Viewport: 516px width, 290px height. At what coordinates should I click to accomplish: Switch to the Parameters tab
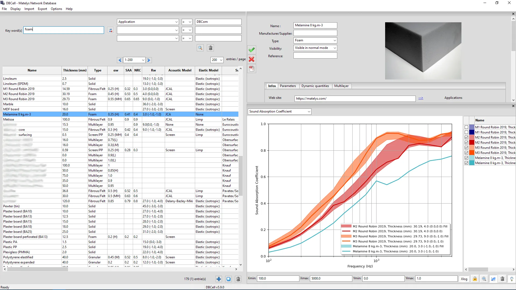pyautogui.click(x=288, y=86)
